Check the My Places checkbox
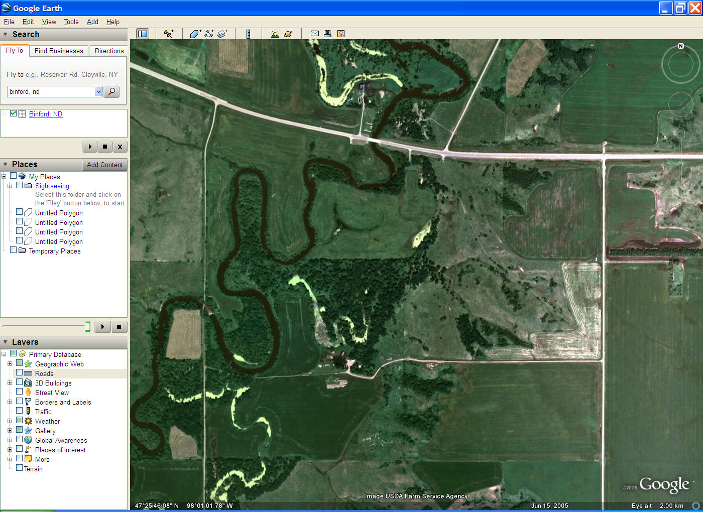This screenshot has height=512, width=703. (x=13, y=176)
